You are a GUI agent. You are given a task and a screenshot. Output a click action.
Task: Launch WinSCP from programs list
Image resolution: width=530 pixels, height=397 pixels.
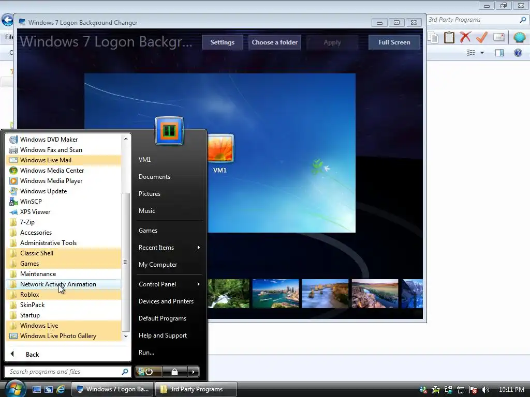pyautogui.click(x=63, y=202)
